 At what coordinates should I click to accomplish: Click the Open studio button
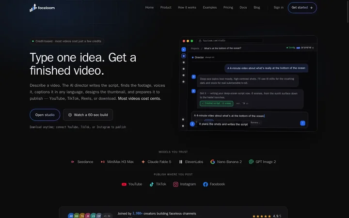tap(45, 115)
